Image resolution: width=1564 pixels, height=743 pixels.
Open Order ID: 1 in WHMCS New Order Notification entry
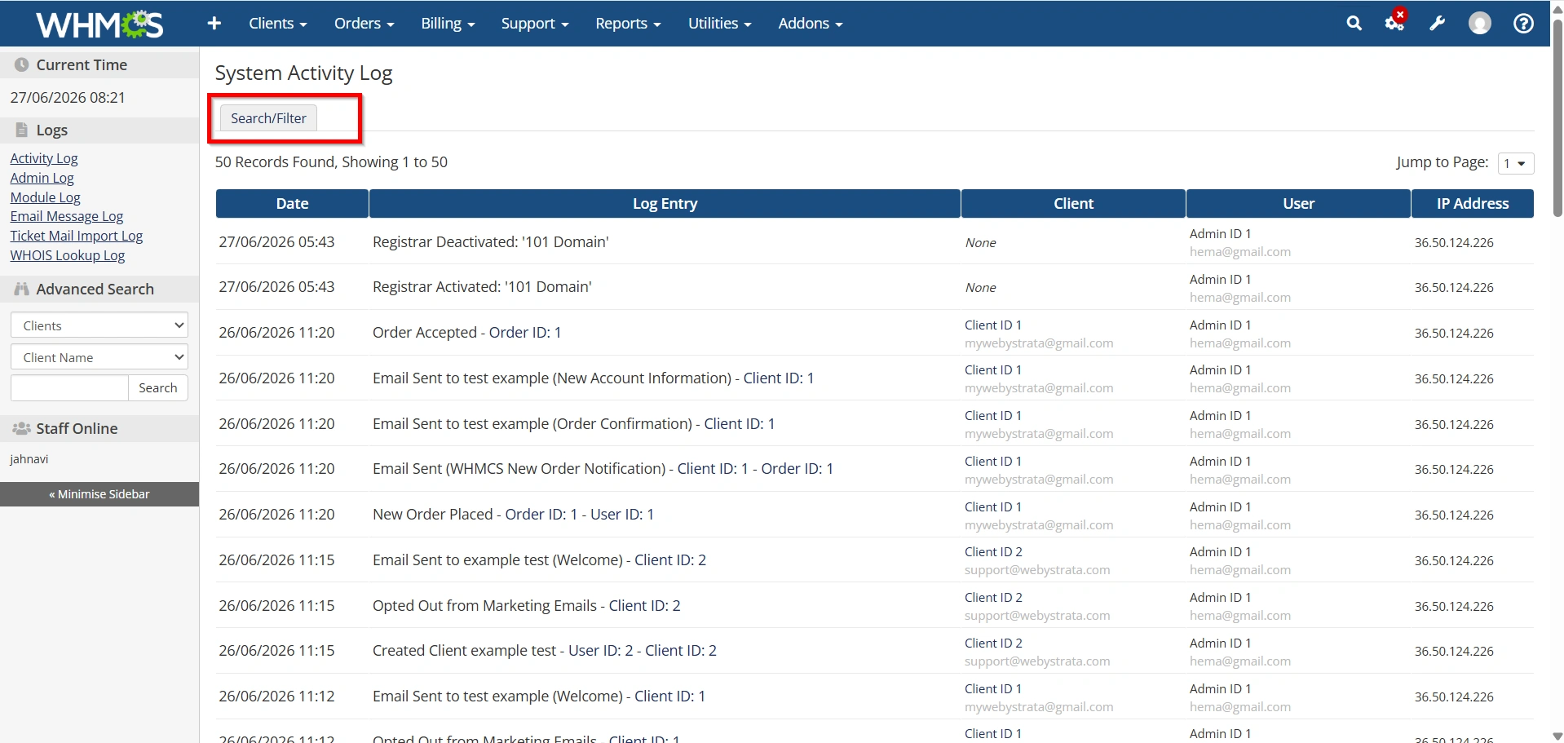click(x=797, y=469)
